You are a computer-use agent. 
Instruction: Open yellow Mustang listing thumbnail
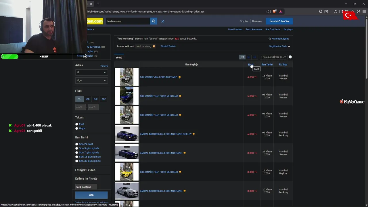126,172
